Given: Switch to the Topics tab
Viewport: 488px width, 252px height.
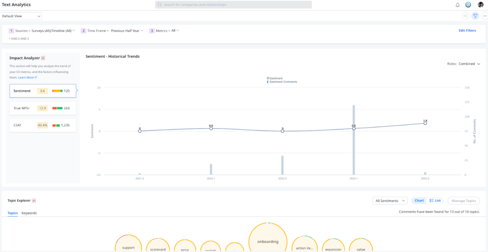Looking at the screenshot, I should pyautogui.click(x=12, y=213).
